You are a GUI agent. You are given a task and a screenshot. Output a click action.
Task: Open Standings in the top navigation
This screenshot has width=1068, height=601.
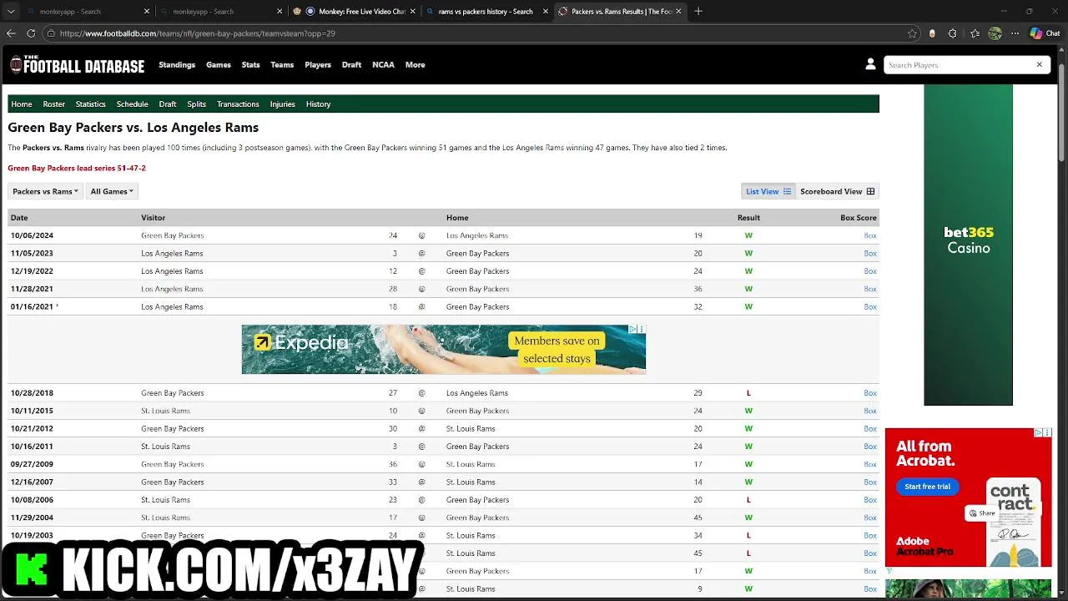[x=177, y=64]
